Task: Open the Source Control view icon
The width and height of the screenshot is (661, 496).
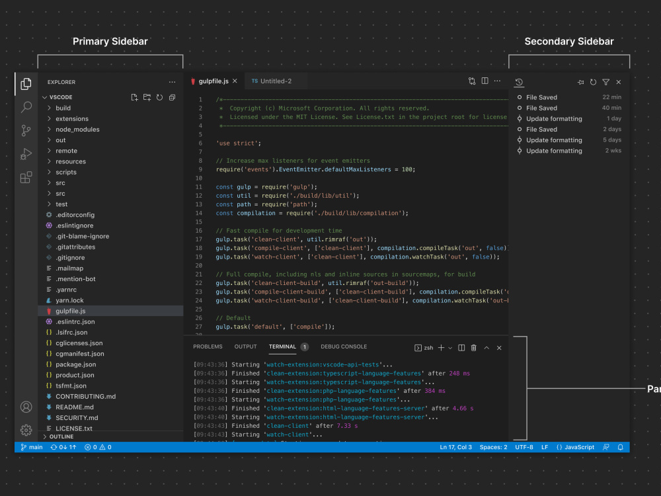Action: [26, 131]
